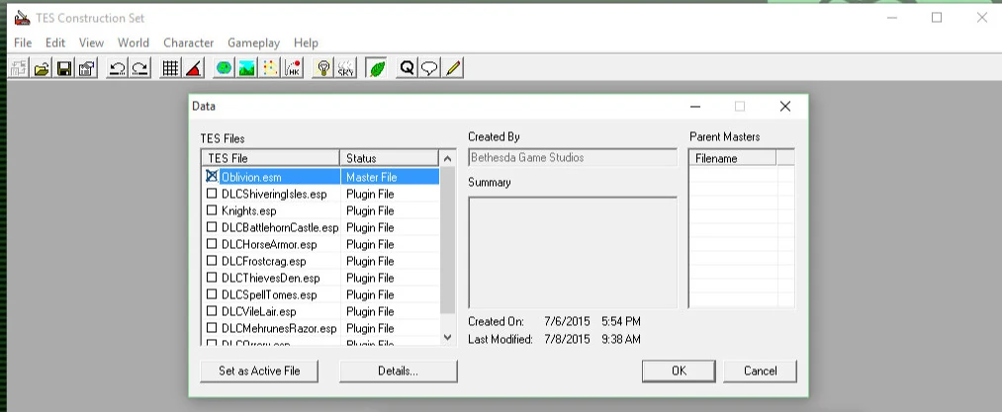
Task: Click inside the Summary text box
Action: (x=573, y=252)
